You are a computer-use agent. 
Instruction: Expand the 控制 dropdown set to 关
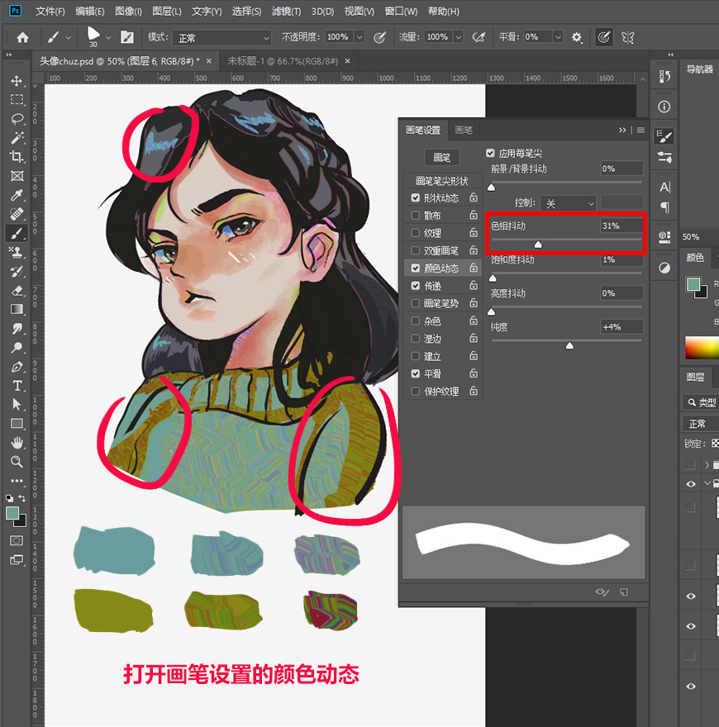tap(568, 203)
